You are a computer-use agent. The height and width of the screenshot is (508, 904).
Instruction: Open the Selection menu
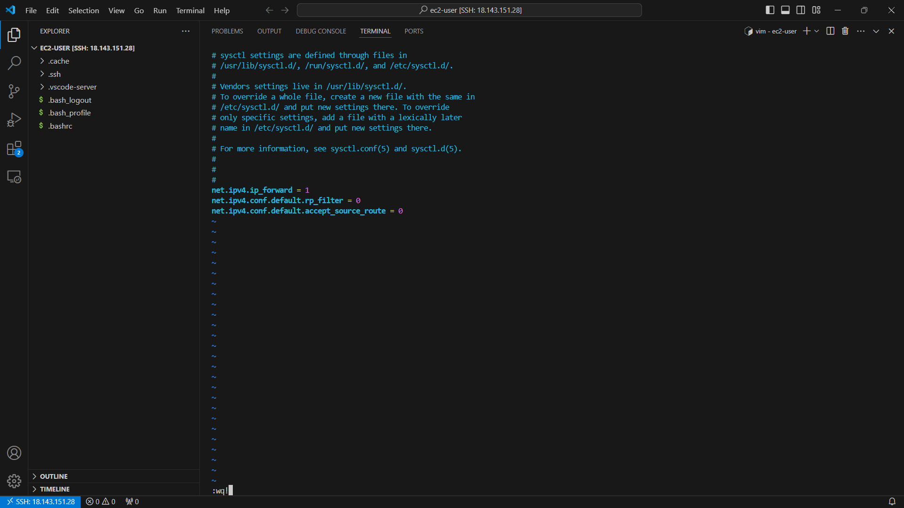click(x=83, y=10)
